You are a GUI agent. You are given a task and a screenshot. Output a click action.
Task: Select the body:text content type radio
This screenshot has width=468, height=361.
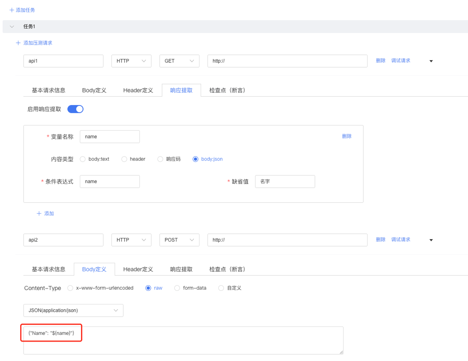point(83,159)
